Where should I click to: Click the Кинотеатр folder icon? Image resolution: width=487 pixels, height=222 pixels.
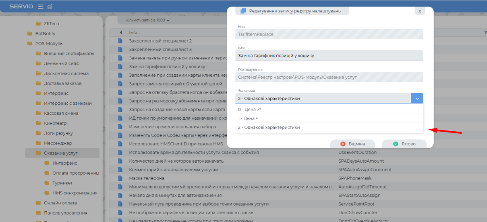38,123
